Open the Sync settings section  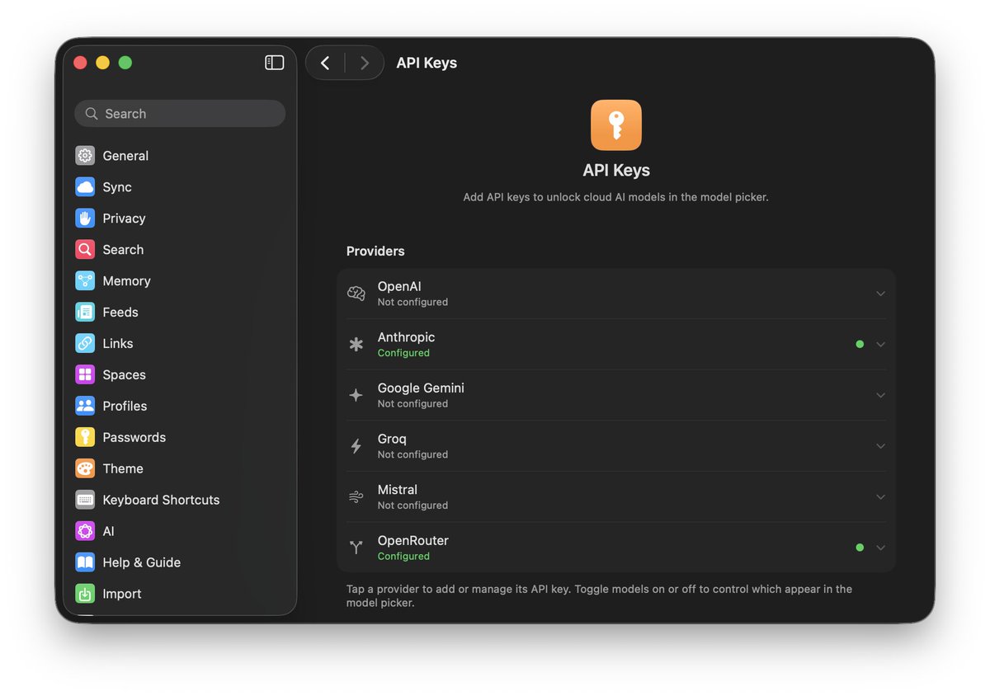click(x=180, y=187)
